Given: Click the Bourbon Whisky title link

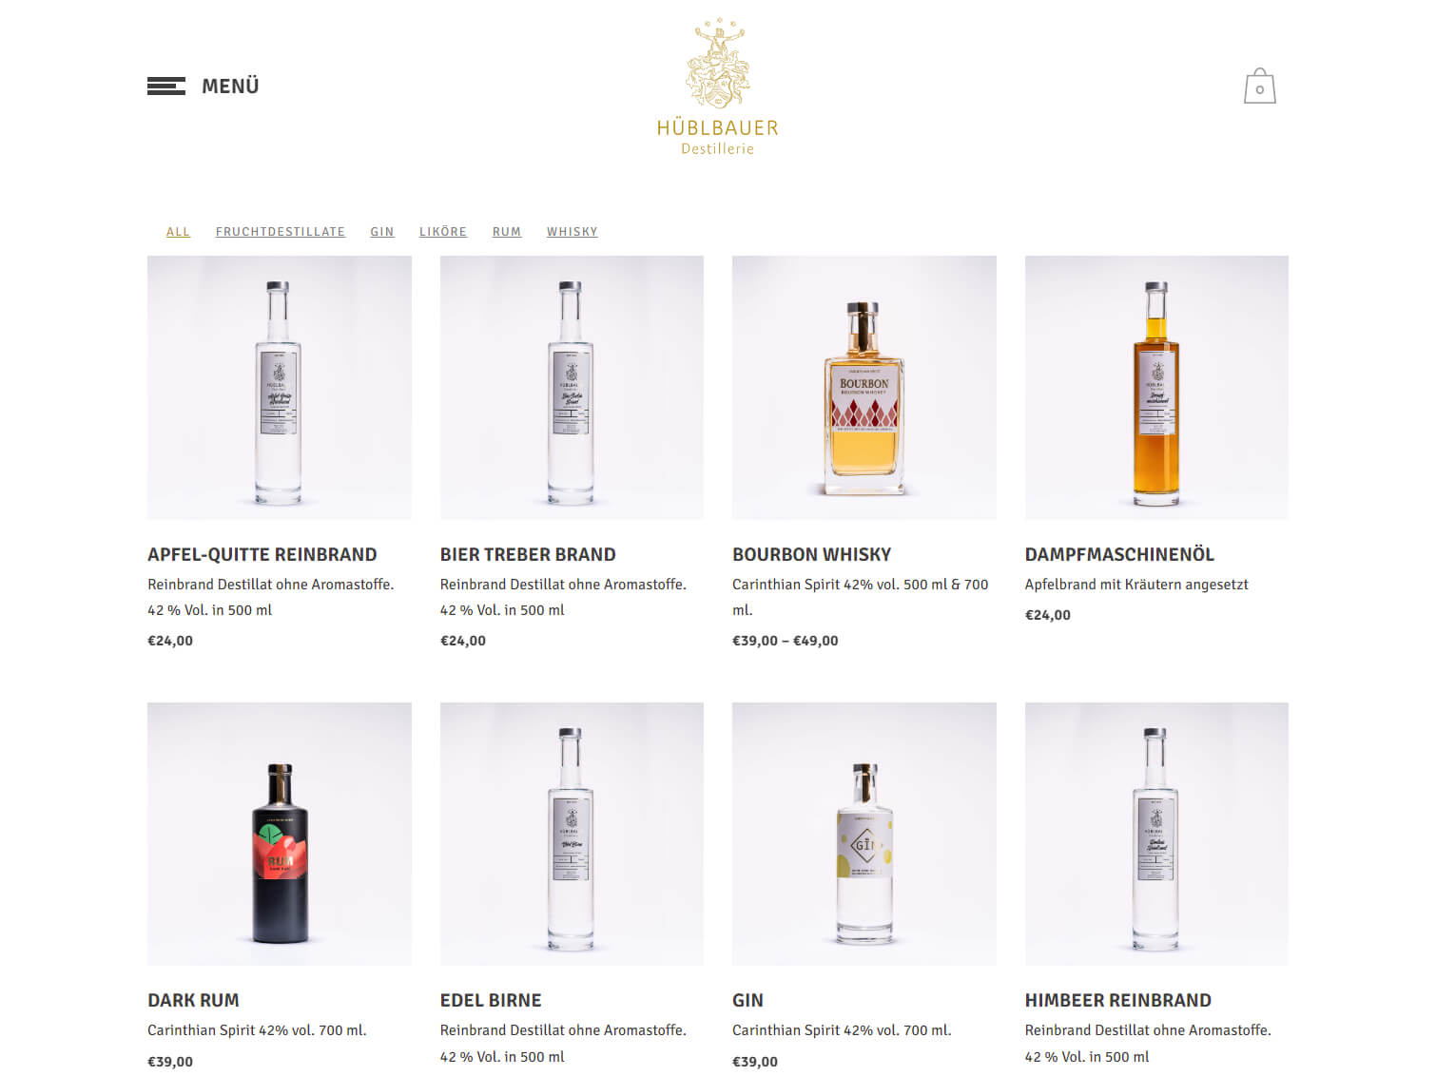Looking at the screenshot, I should click(x=812, y=554).
